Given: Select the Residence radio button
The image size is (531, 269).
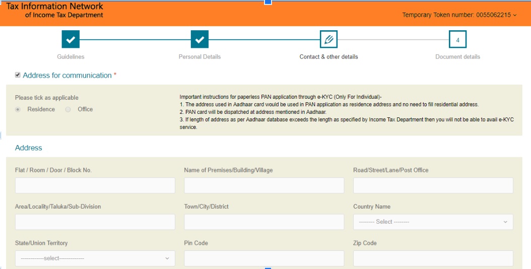Looking at the screenshot, I should (18, 109).
